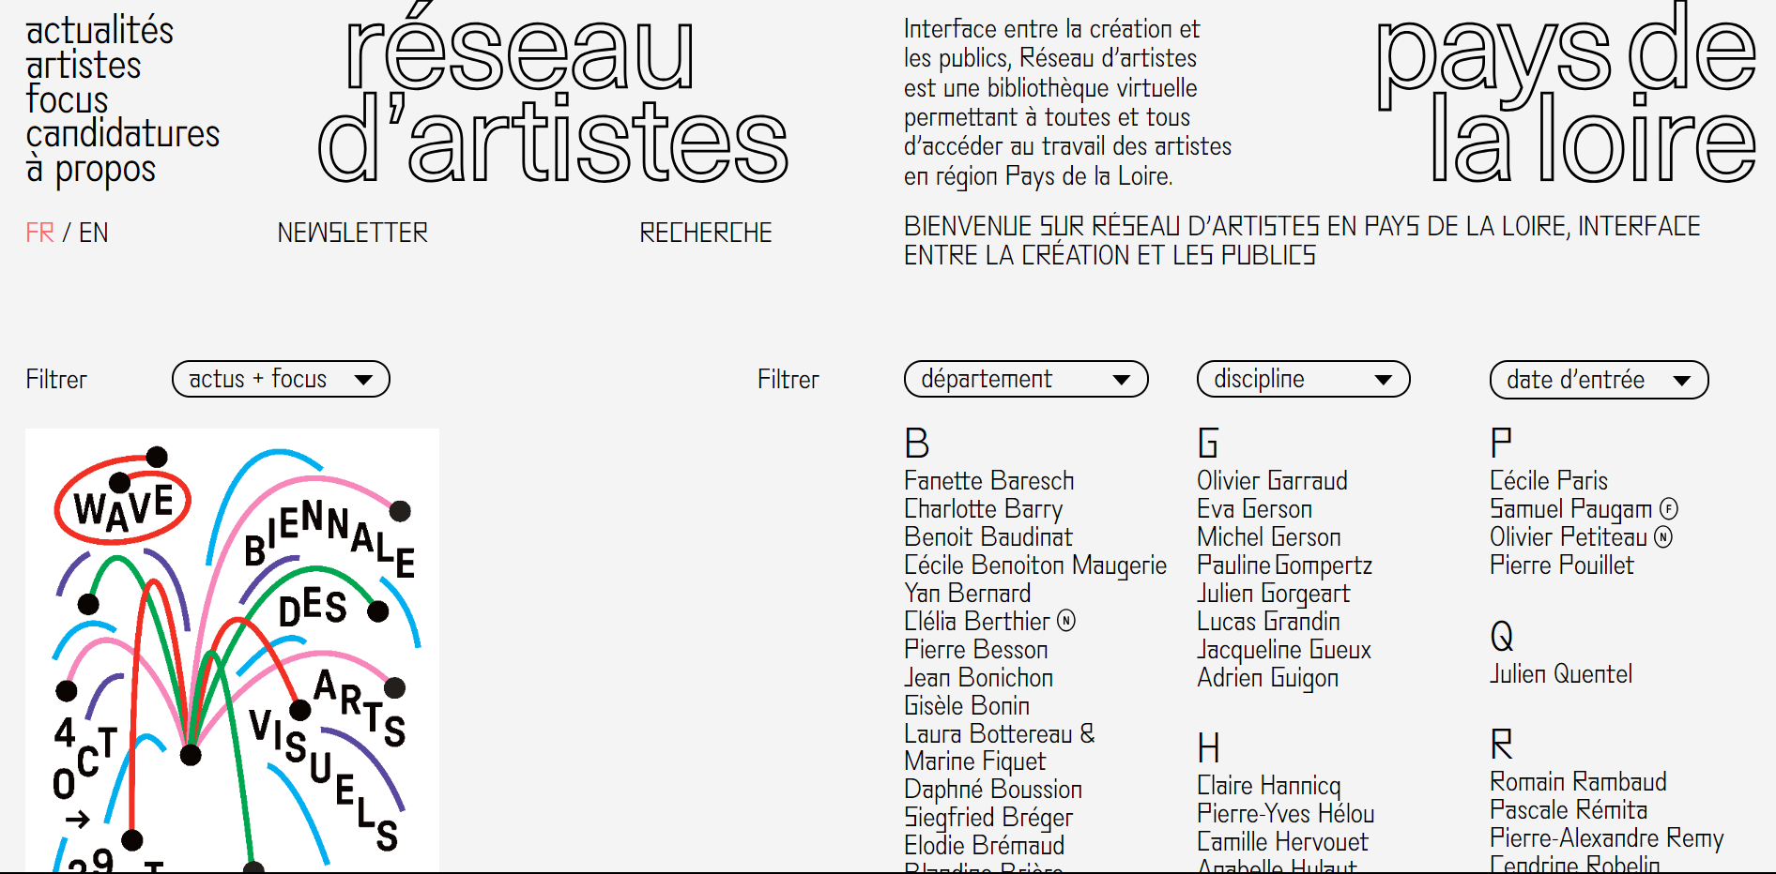Click the pays de la loire logo
Viewport: 1776px width, 874px height.
[1566, 94]
